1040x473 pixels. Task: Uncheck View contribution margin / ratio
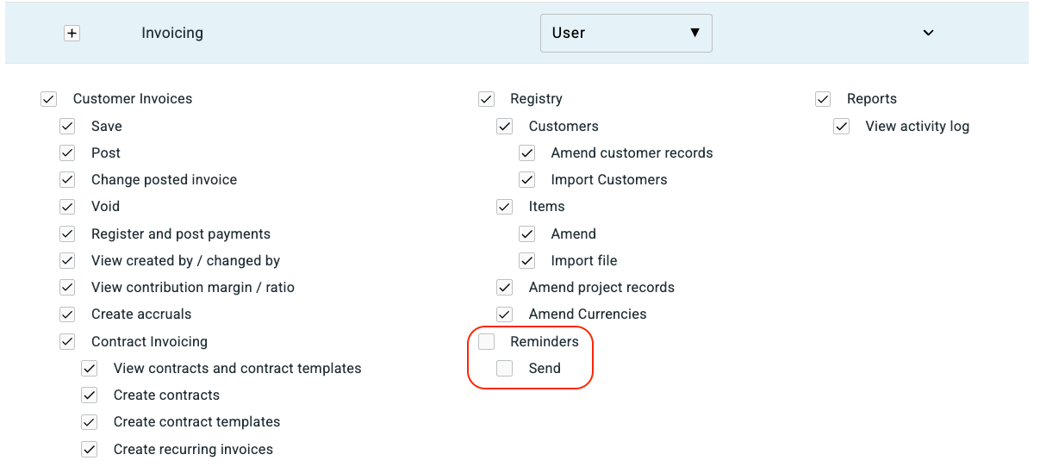[x=67, y=288]
